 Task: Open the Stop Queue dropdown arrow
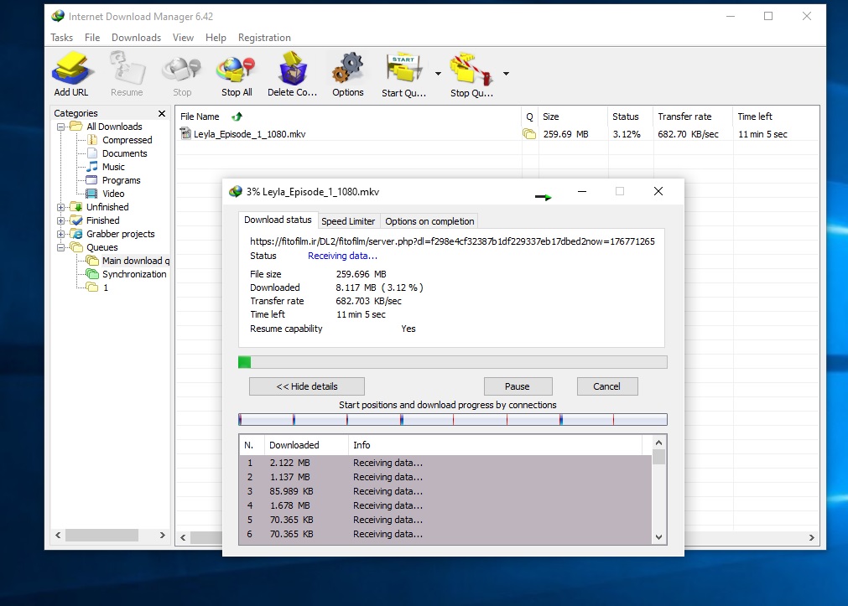click(x=506, y=74)
